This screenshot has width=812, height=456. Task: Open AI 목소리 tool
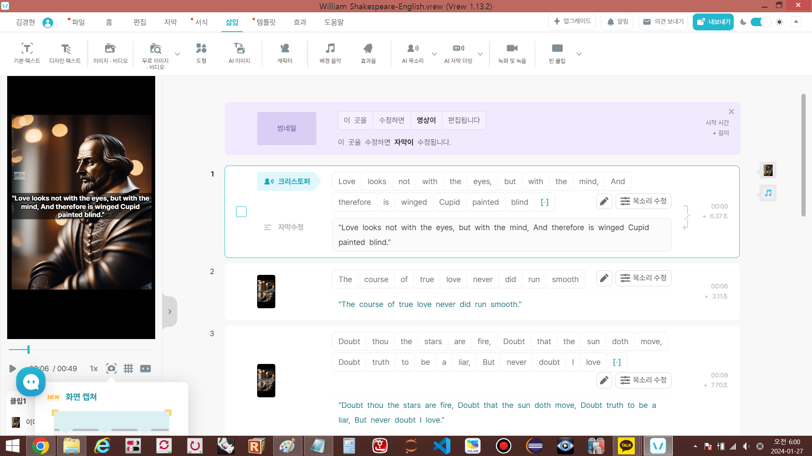coord(413,53)
